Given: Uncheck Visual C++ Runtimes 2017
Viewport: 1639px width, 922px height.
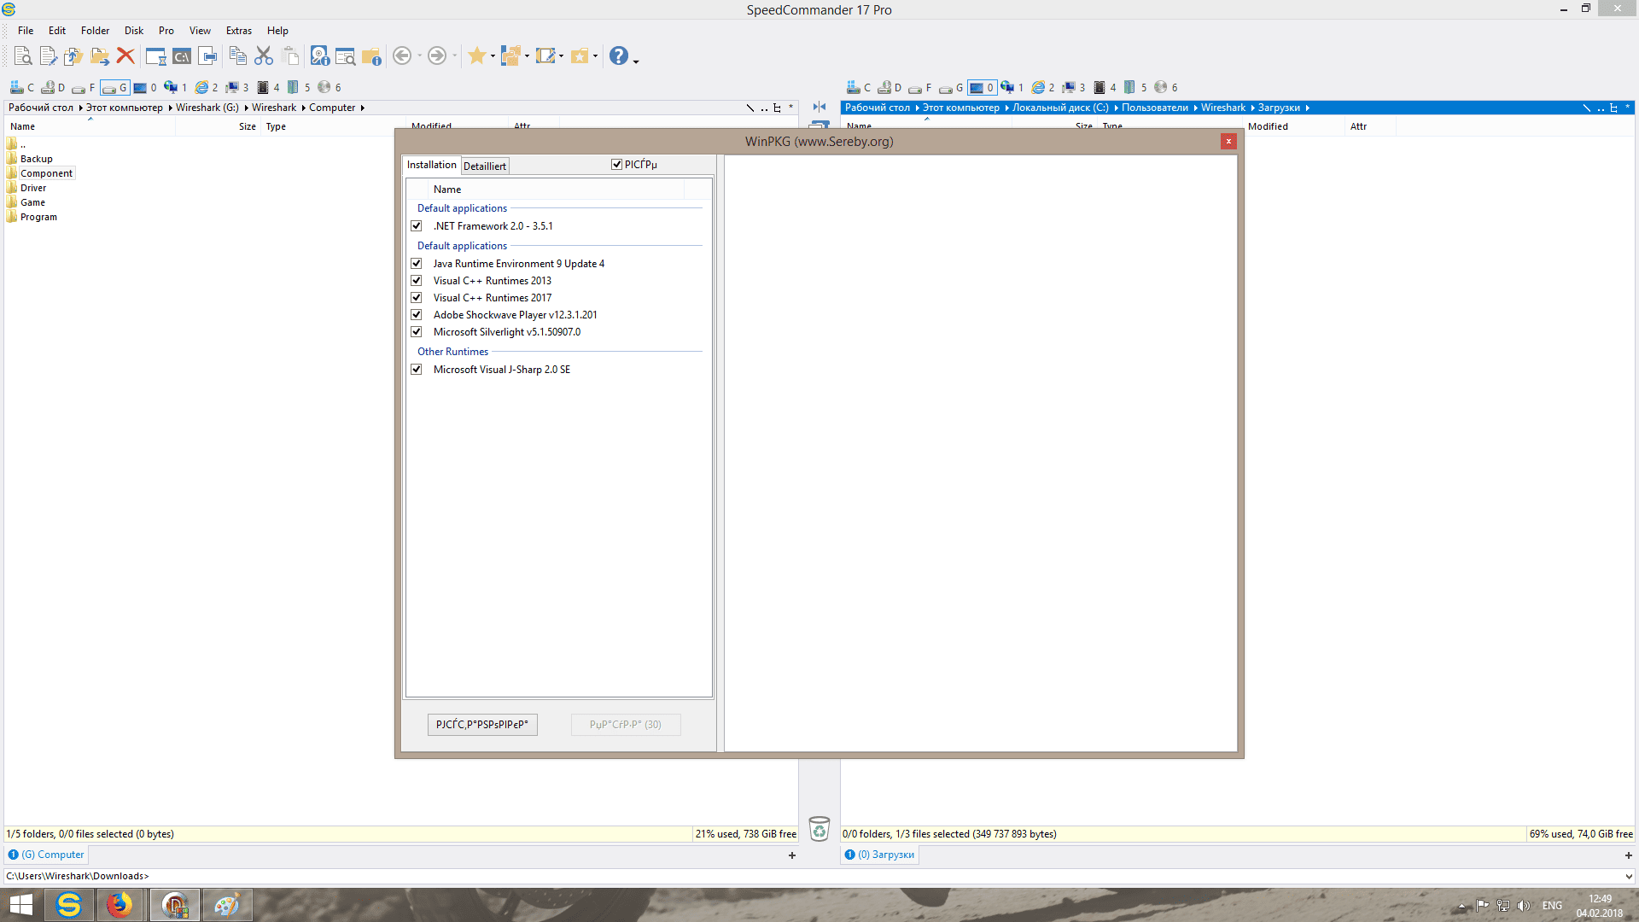Looking at the screenshot, I should [x=417, y=298].
